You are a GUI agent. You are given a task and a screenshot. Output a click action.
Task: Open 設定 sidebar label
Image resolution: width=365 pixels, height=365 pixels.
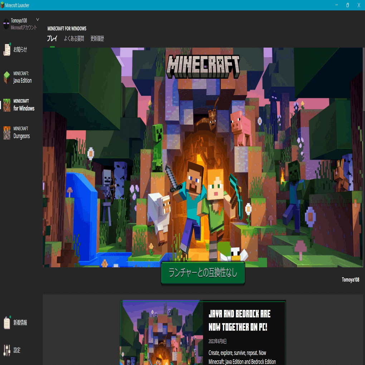17,350
